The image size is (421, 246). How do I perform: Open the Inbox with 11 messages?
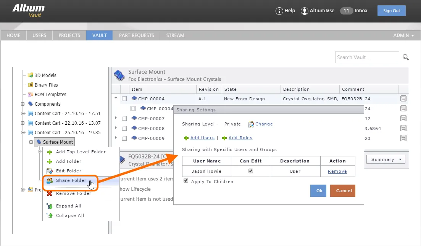point(354,11)
